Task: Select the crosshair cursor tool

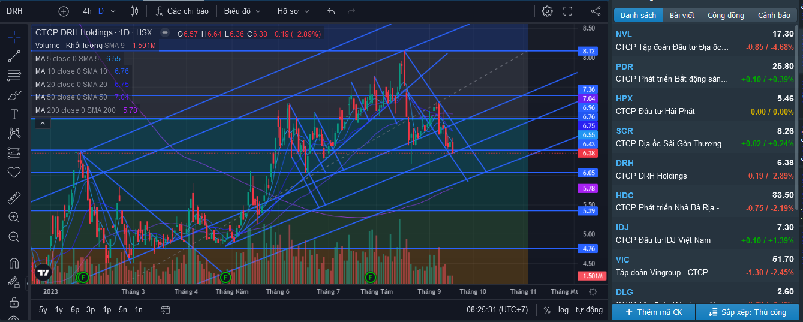Action: (14, 37)
